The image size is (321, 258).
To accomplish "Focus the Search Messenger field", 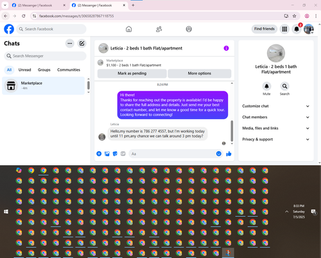I will [x=45, y=56].
